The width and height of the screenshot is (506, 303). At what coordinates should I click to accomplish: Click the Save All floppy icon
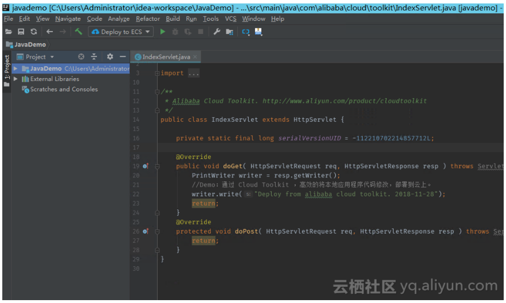point(21,32)
